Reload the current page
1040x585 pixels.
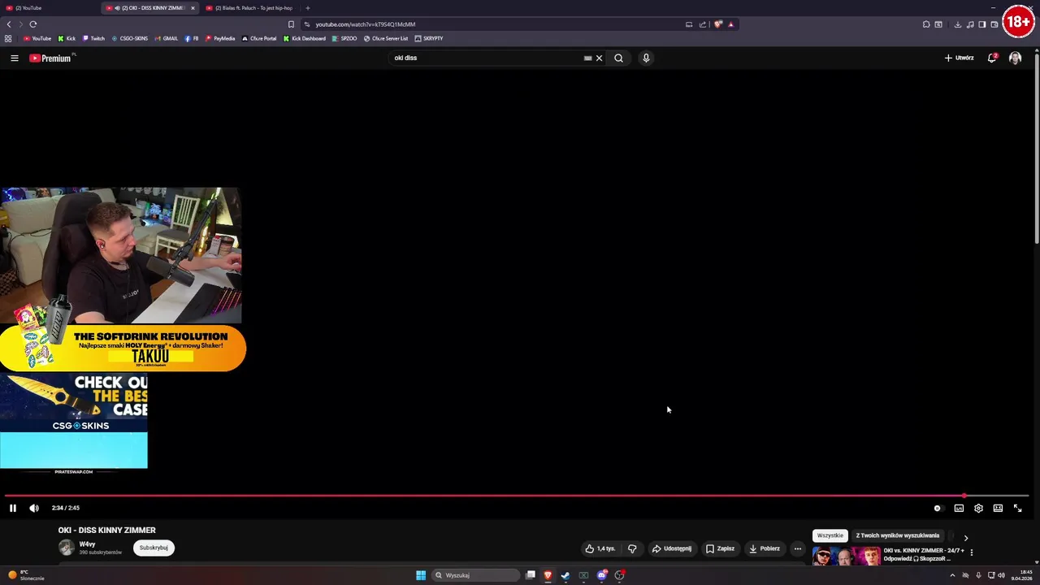tap(33, 24)
